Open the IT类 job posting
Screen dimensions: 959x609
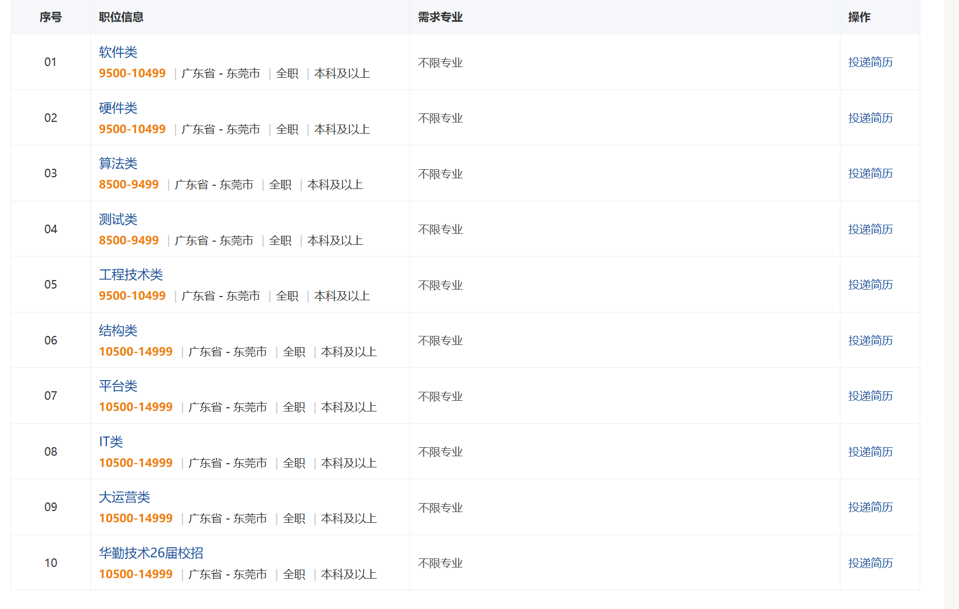point(111,442)
